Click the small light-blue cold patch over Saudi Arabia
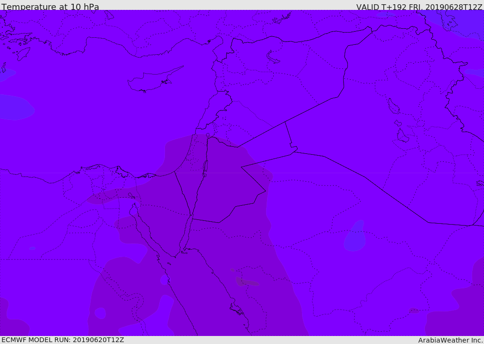 [355, 236]
